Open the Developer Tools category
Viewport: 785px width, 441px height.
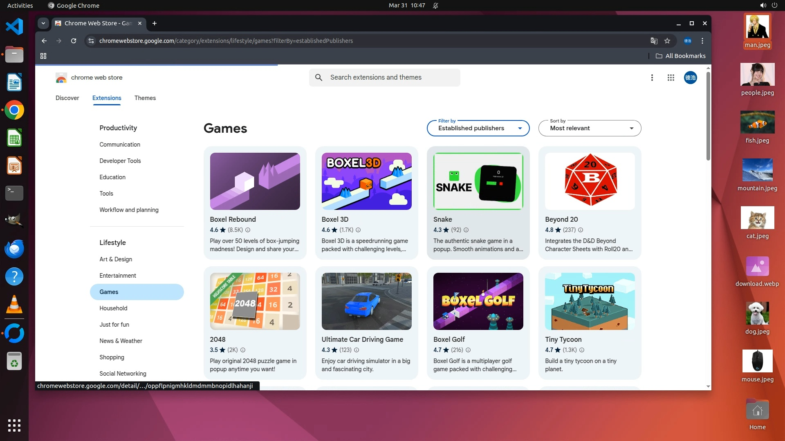(x=120, y=161)
